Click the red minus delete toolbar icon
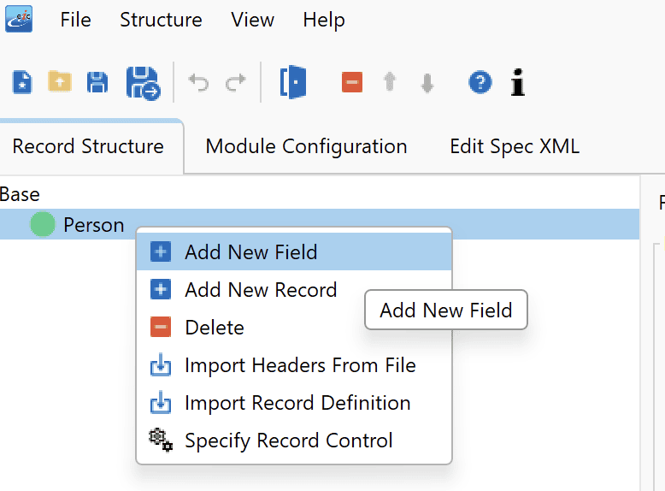Screen dimensions: 665x491 click(x=352, y=82)
